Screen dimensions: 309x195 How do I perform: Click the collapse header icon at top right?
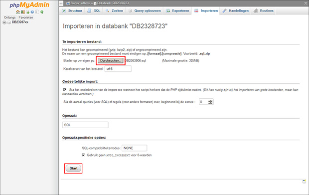pyautogui.click(x=306, y=3)
